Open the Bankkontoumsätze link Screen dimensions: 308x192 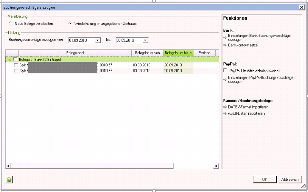pos(243,45)
